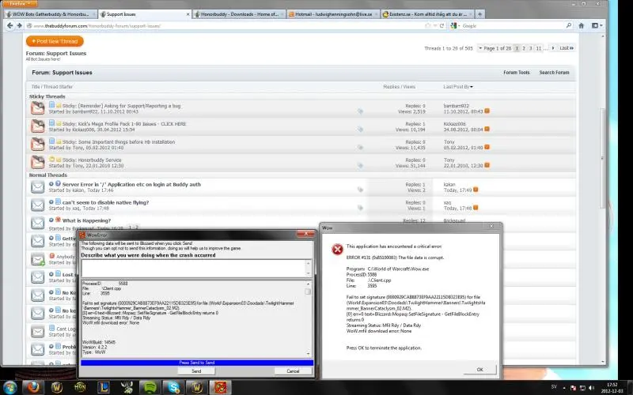Go to next page arrow

[x=553, y=48]
